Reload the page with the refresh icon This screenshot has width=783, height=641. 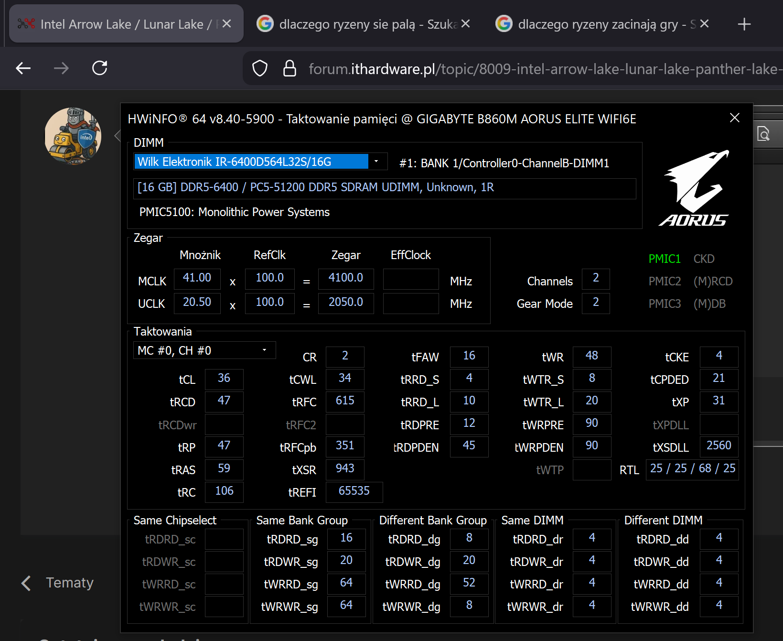pyautogui.click(x=99, y=68)
